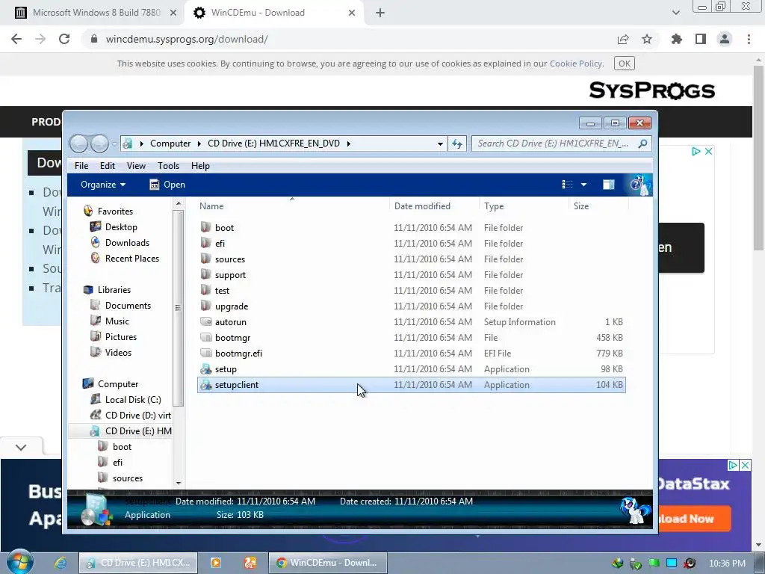
Task: Refresh the Explorer address bar location
Action: [x=457, y=143]
